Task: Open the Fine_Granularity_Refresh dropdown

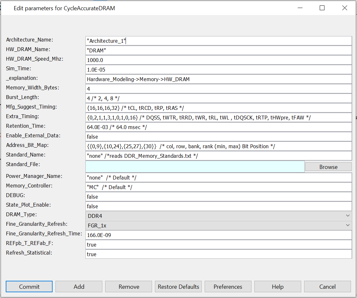Action: click(219, 225)
